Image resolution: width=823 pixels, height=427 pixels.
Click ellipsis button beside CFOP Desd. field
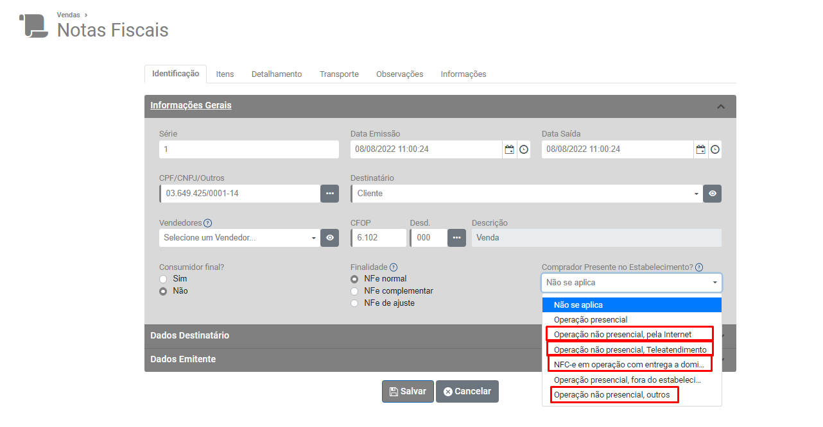click(456, 237)
